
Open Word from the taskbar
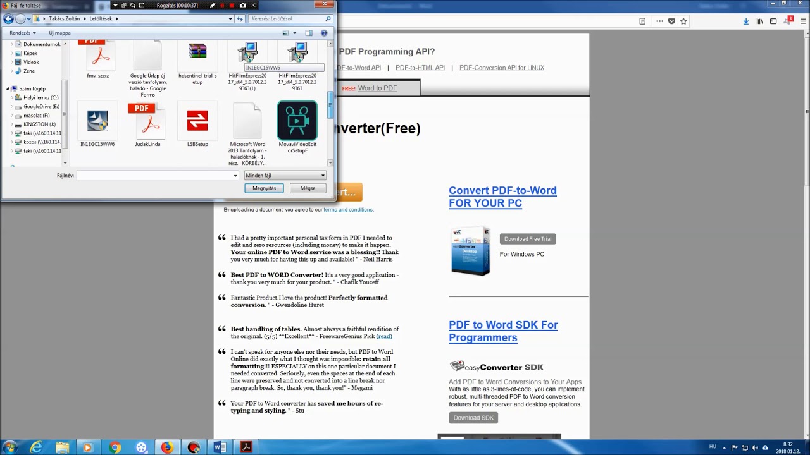tap(220, 447)
